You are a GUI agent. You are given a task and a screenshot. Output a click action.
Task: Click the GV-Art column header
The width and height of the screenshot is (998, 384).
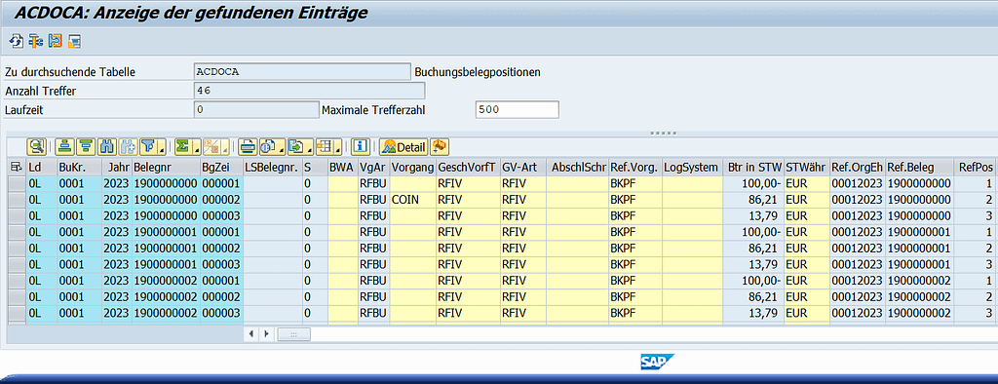[x=523, y=167]
